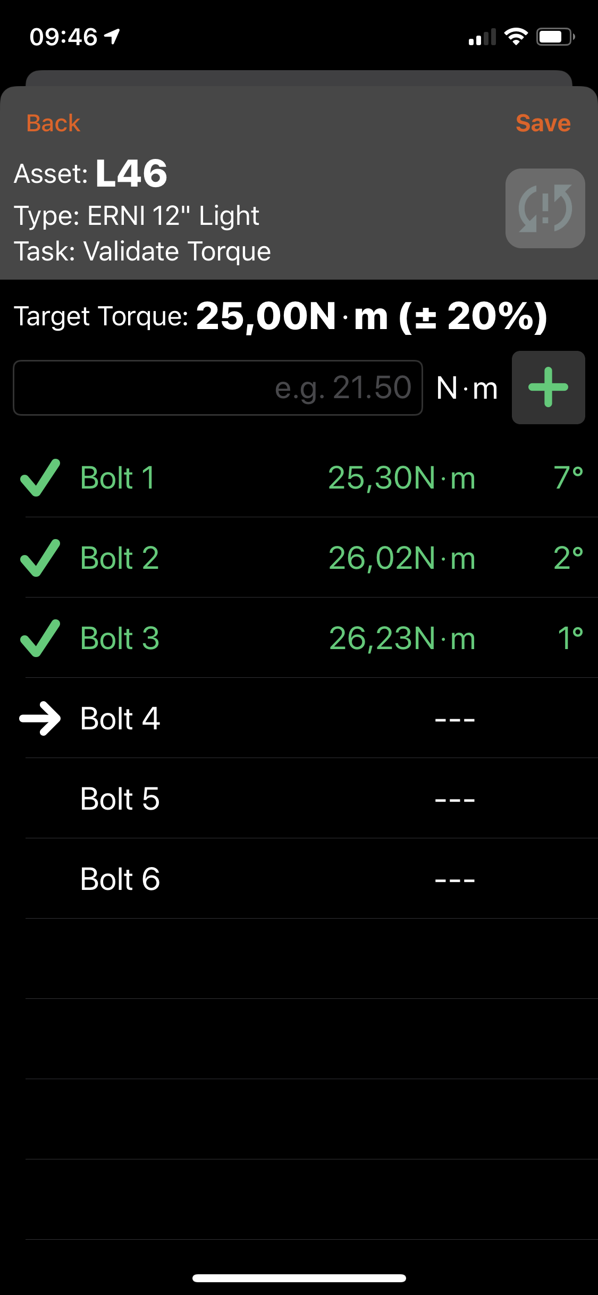Tap the sync warning icon button
This screenshot has height=1295, width=598.
[x=545, y=208]
